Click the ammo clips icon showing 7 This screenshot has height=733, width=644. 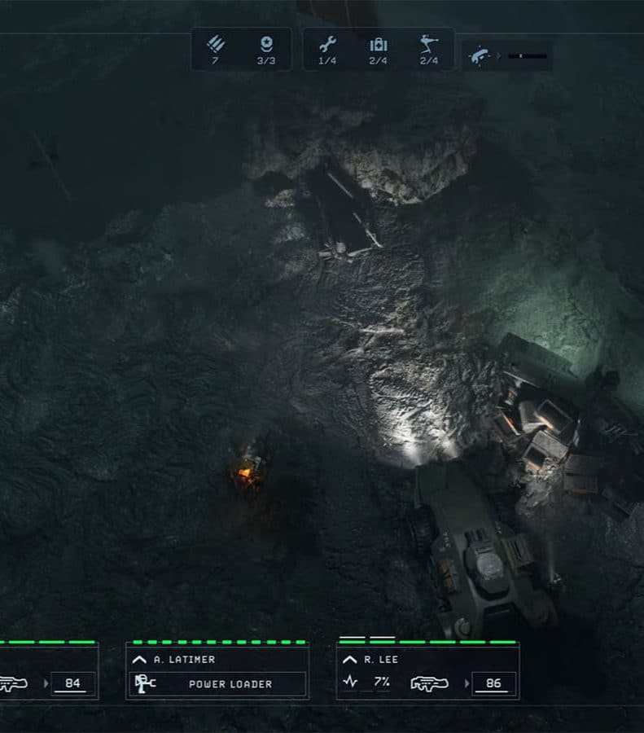click(x=216, y=45)
